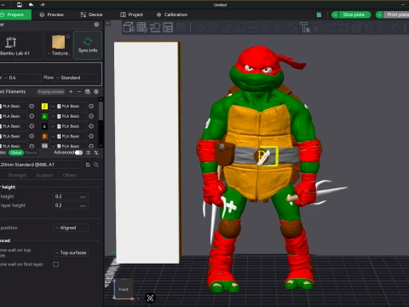Select the Text shape tool
Viewport: 409px width, 307px height.
point(305,27)
